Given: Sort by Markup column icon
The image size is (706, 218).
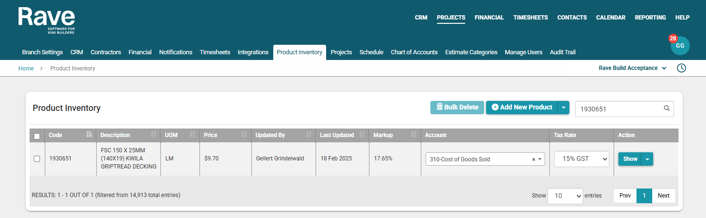Looking at the screenshot, I should pyautogui.click(x=413, y=135).
